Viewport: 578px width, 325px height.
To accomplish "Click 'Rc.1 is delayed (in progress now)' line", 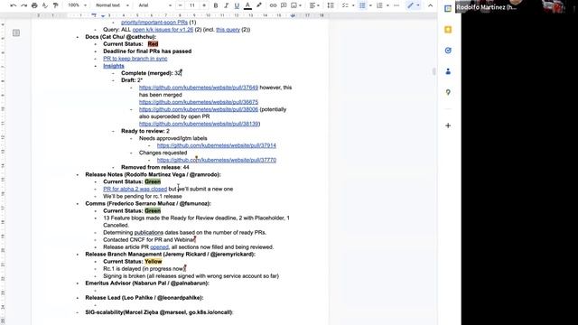I will pyautogui.click(x=144, y=269).
